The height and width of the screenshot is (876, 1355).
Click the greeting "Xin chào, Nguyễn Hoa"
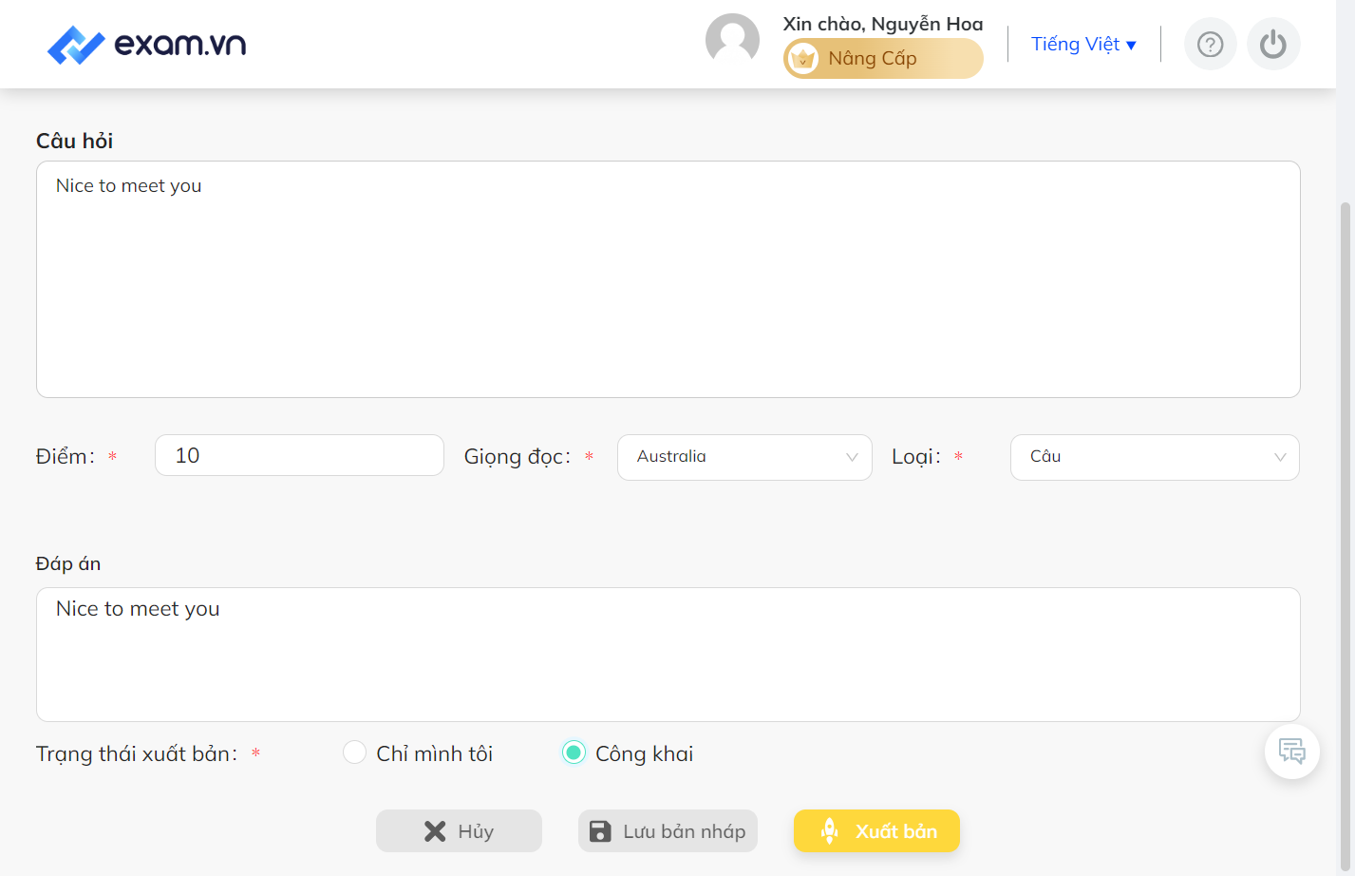883,24
